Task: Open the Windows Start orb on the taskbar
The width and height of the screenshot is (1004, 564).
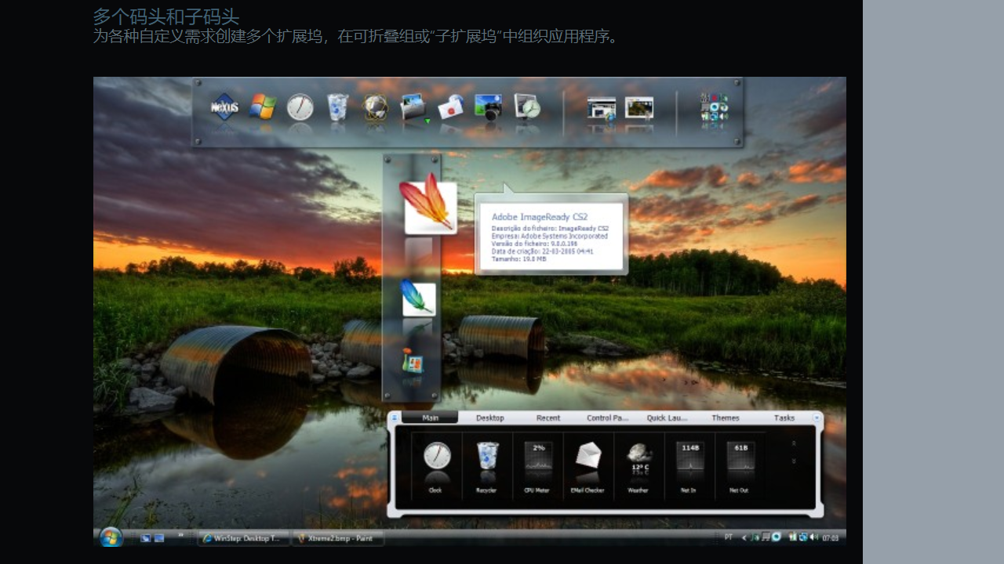Action: [111, 537]
